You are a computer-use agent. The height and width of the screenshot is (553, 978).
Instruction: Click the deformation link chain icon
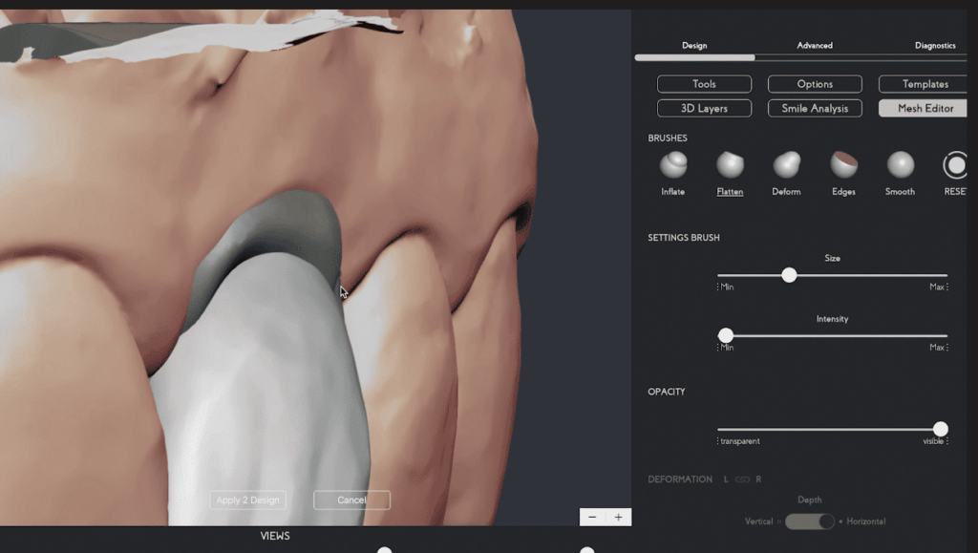click(x=742, y=479)
